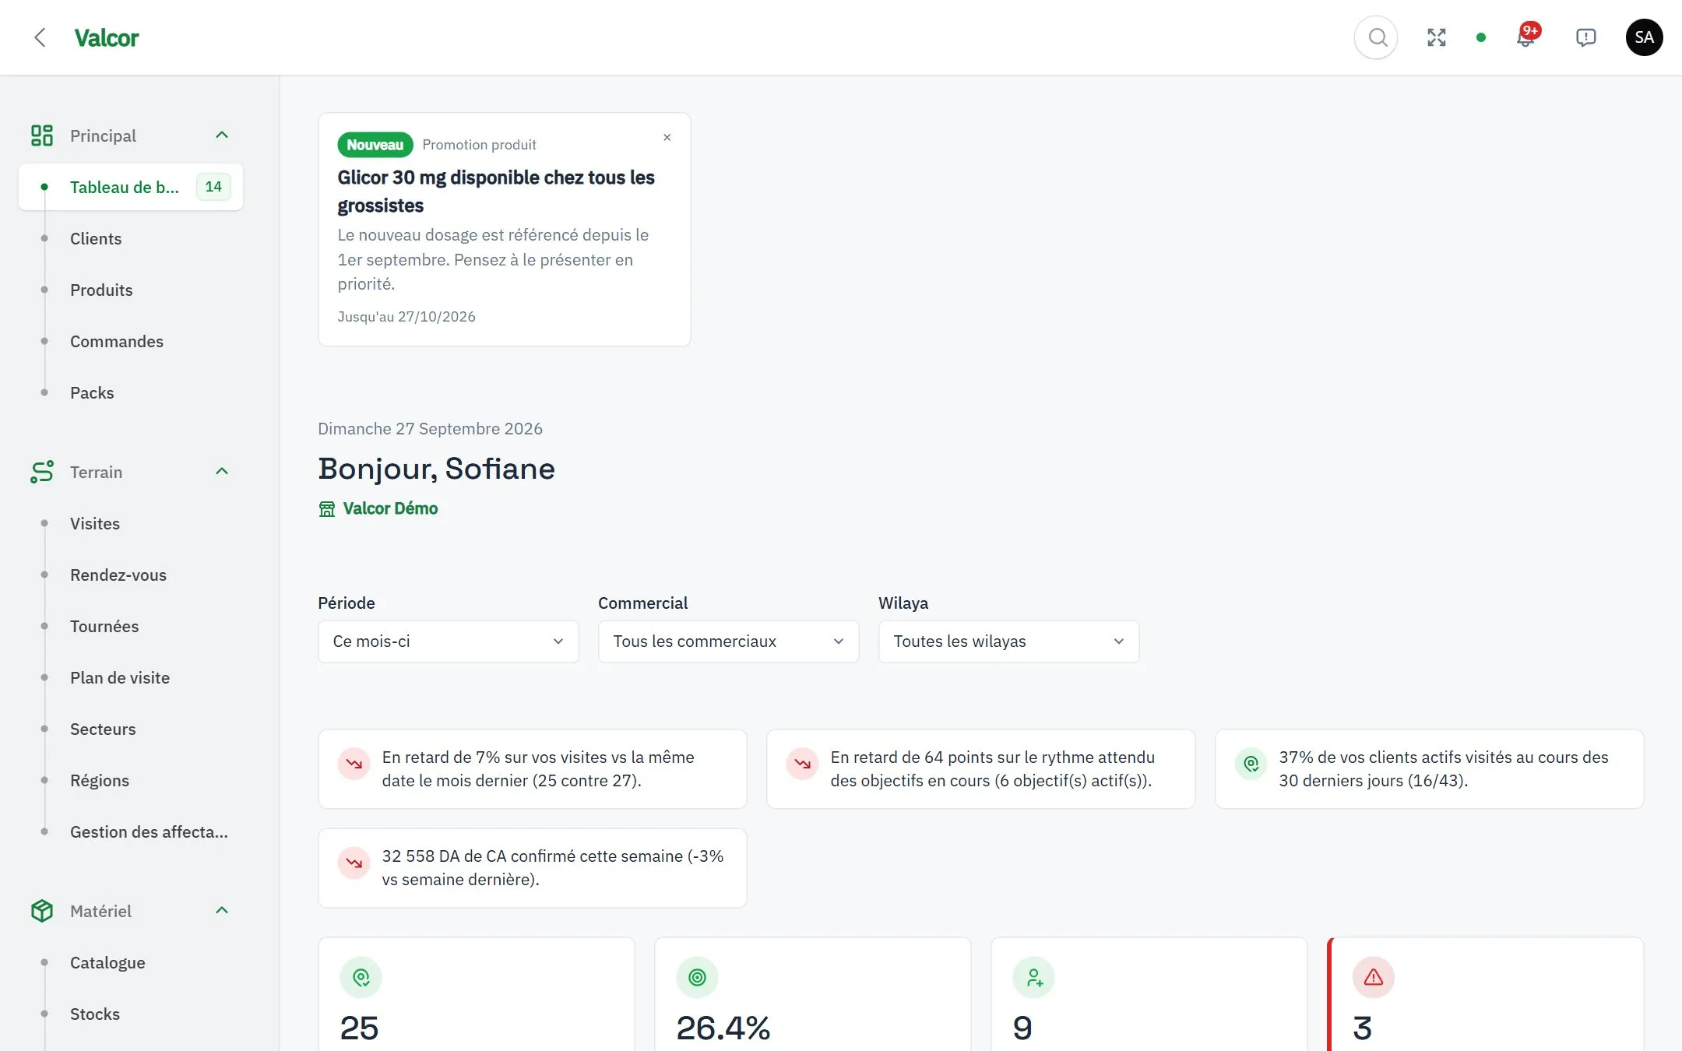This screenshot has width=1682, height=1051.
Task: Click the alert about 64 points de retard
Action: [x=981, y=769]
